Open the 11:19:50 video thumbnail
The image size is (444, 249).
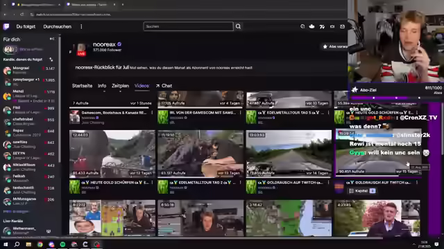click(200, 153)
